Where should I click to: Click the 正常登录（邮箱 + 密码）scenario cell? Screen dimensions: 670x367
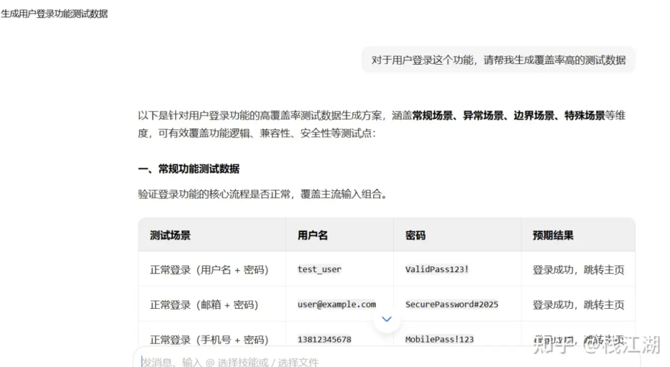point(203,304)
